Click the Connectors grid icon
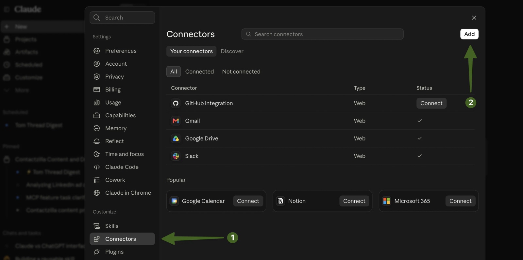 coord(97,239)
